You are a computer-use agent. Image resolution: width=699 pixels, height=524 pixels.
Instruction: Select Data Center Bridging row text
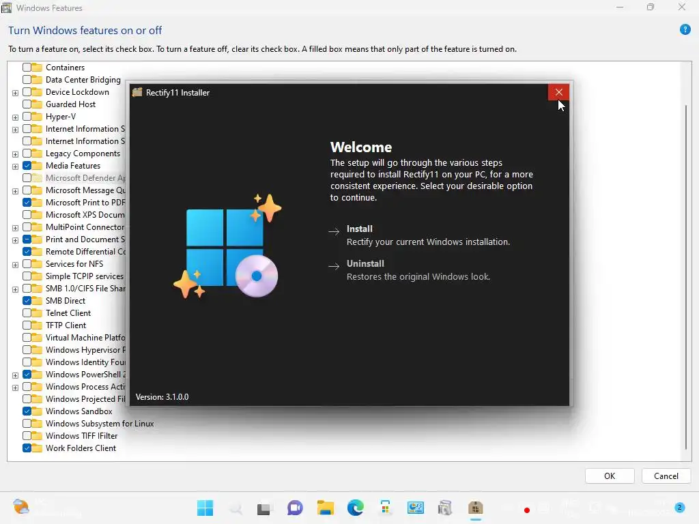tap(83, 80)
